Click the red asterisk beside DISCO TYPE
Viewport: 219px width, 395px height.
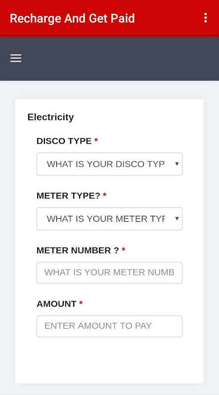[x=96, y=140]
